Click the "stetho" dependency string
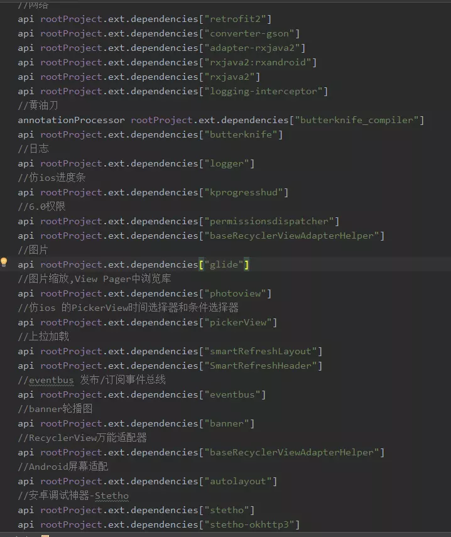The height and width of the screenshot is (537, 451). [227, 510]
